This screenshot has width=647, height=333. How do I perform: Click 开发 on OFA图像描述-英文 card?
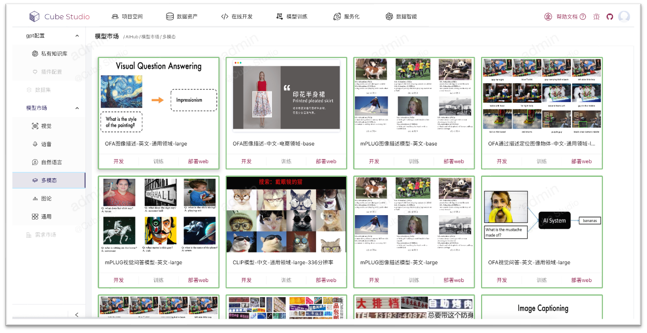tap(119, 161)
